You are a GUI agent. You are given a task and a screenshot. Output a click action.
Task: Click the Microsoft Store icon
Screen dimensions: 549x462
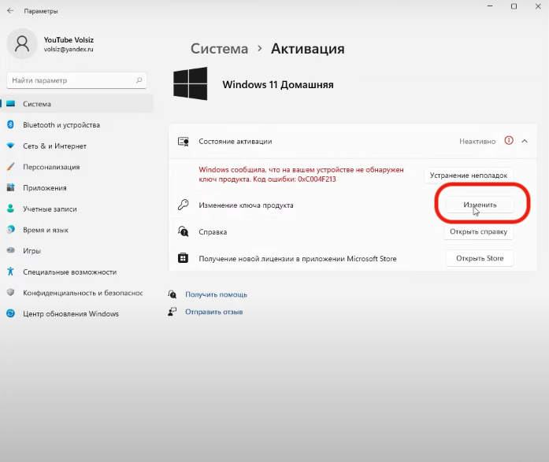[183, 258]
